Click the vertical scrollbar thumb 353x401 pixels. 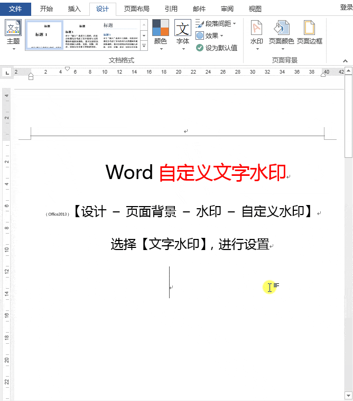[x=348, y=116]
